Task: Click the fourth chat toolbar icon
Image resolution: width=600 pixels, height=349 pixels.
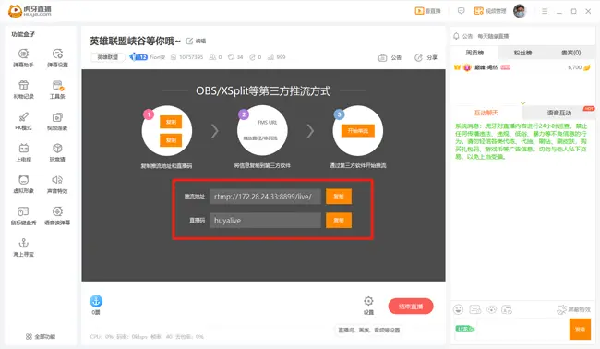Action: coord(507,309)
